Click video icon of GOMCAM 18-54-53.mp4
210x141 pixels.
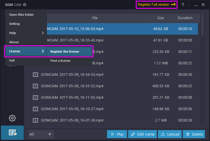(35, 75)
